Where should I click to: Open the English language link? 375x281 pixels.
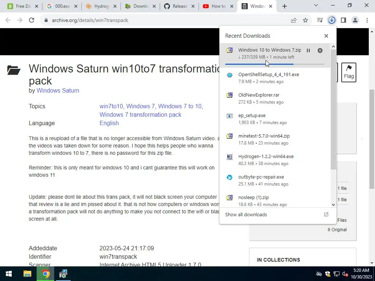109,123
